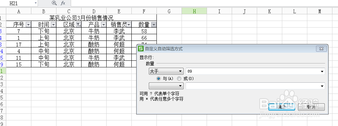Select column J header

click(245, 11)
